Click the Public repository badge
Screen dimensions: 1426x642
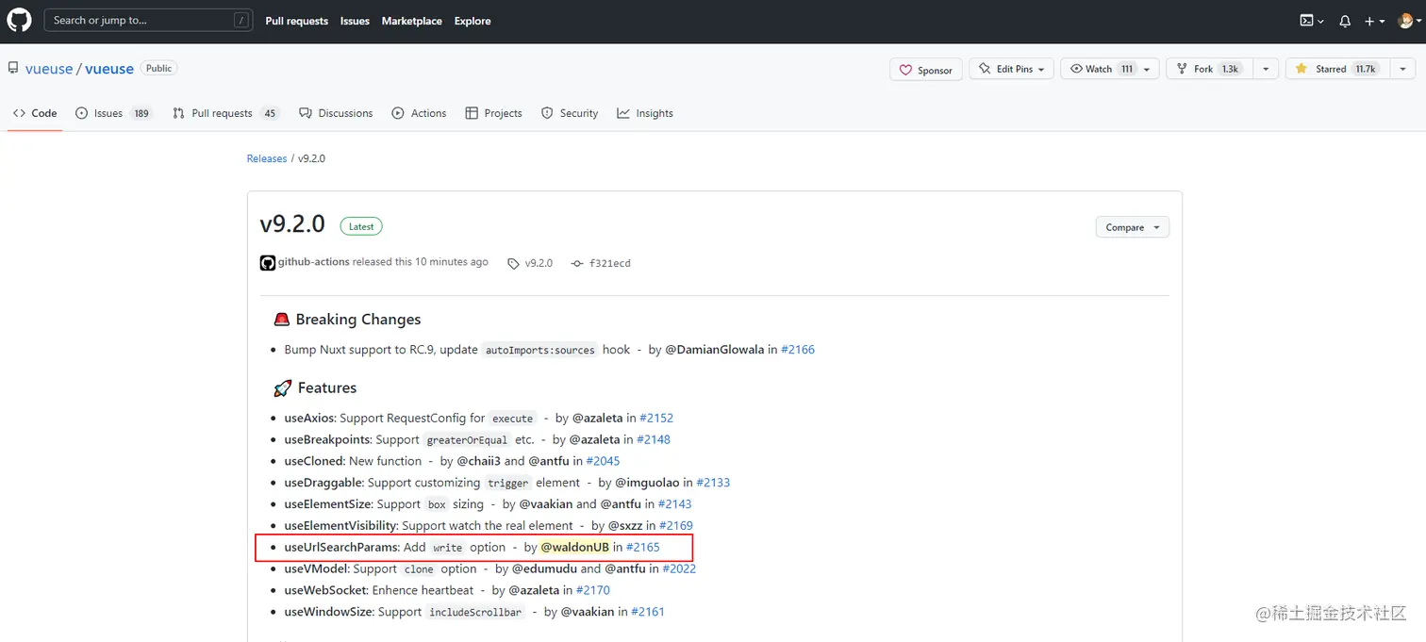(159, 68)
